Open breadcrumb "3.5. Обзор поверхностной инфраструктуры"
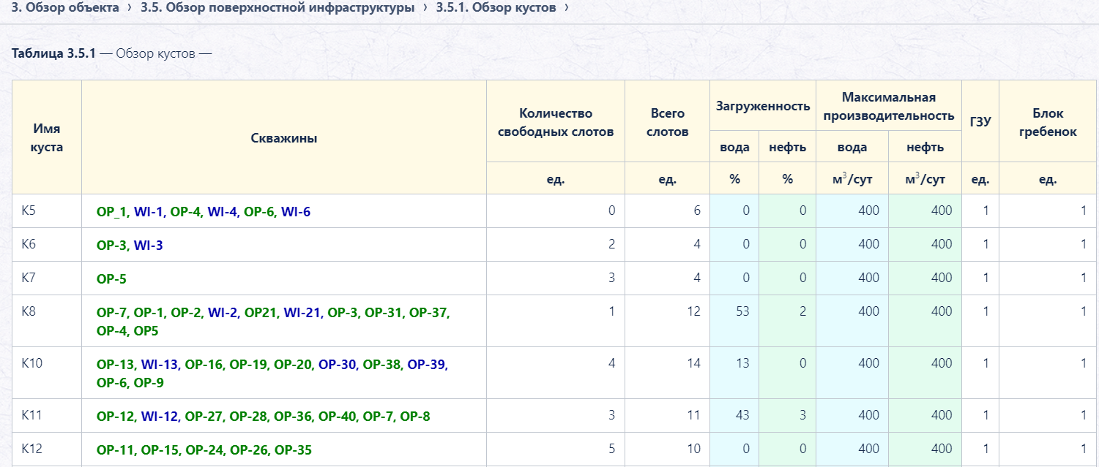 (277, 7)
